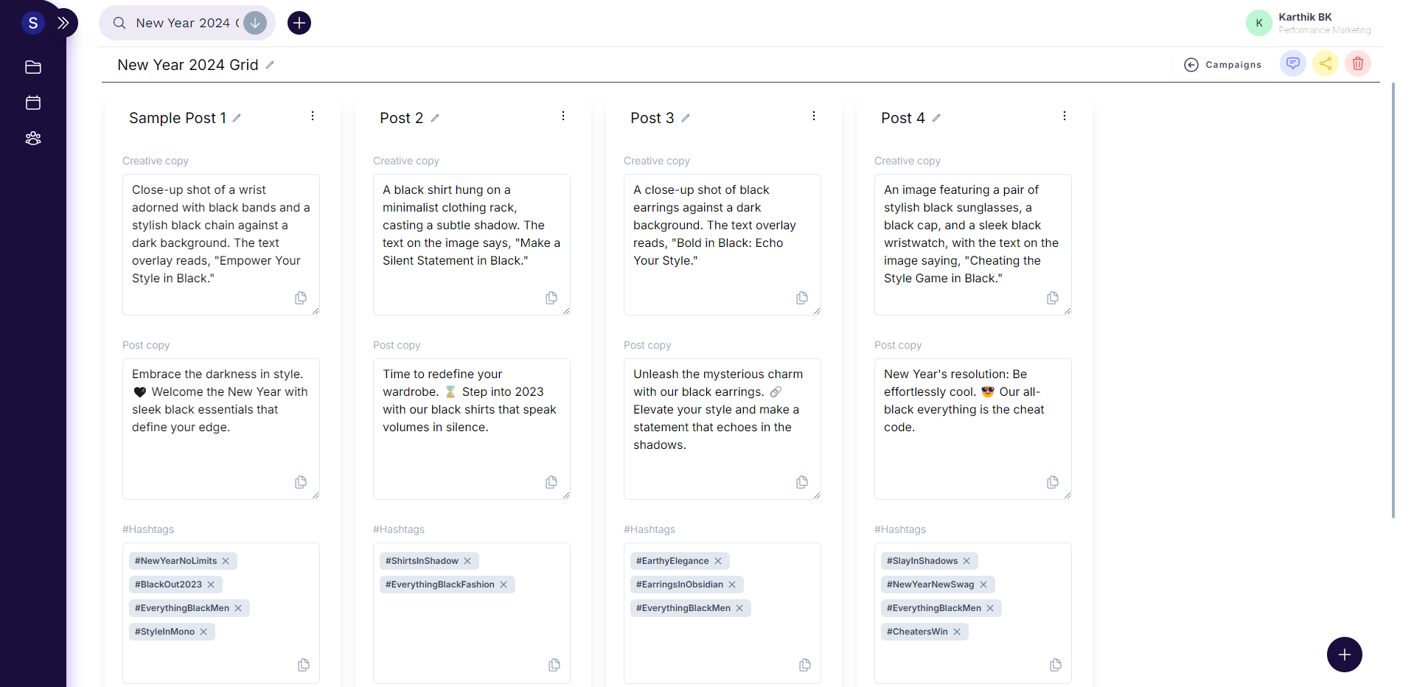This screenshot has height=687, width=1414.
Task: Open Karthik BK profile
Action: pos(1309,23)
